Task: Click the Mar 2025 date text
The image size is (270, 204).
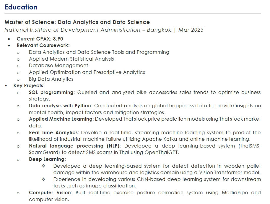Action: tap(191, 30)
